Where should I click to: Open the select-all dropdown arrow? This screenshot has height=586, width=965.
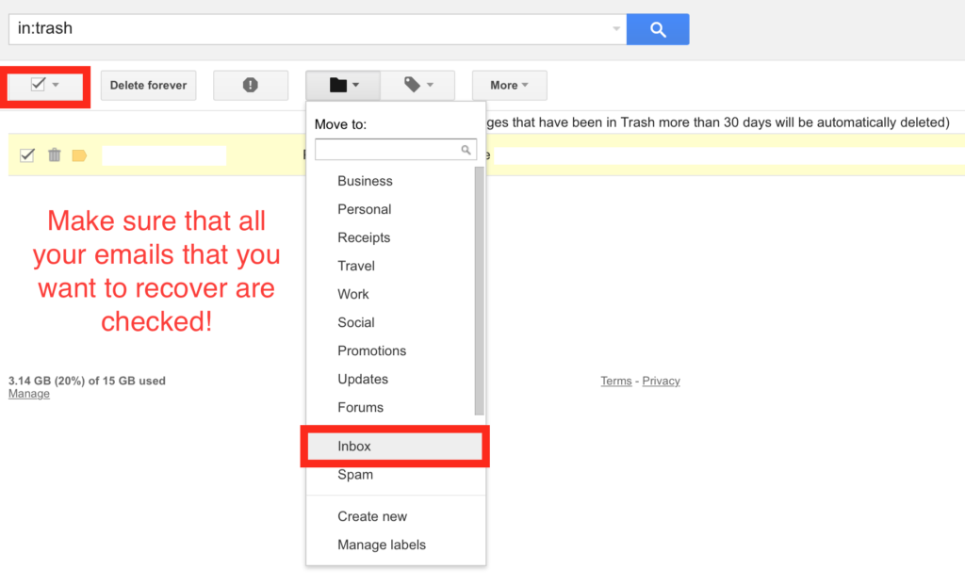56,85
